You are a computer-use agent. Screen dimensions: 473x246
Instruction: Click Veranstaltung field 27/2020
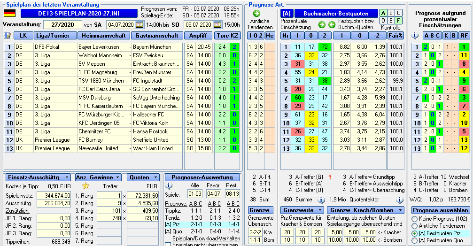62,25
